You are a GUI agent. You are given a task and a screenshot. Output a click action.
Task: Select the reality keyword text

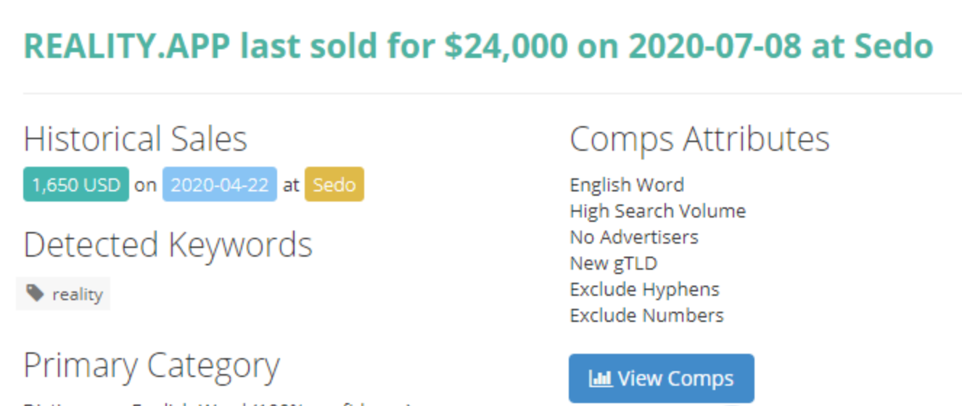pyautogui.click(x=77, y=294)
